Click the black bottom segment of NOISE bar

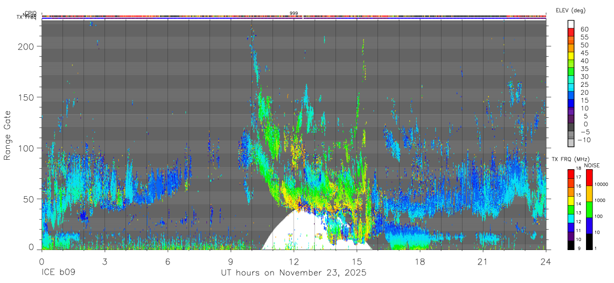click(589, 242)
